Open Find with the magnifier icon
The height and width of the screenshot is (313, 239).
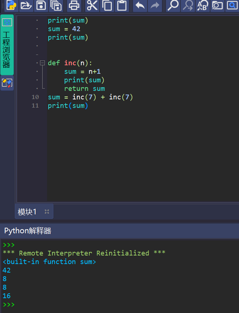173,6
